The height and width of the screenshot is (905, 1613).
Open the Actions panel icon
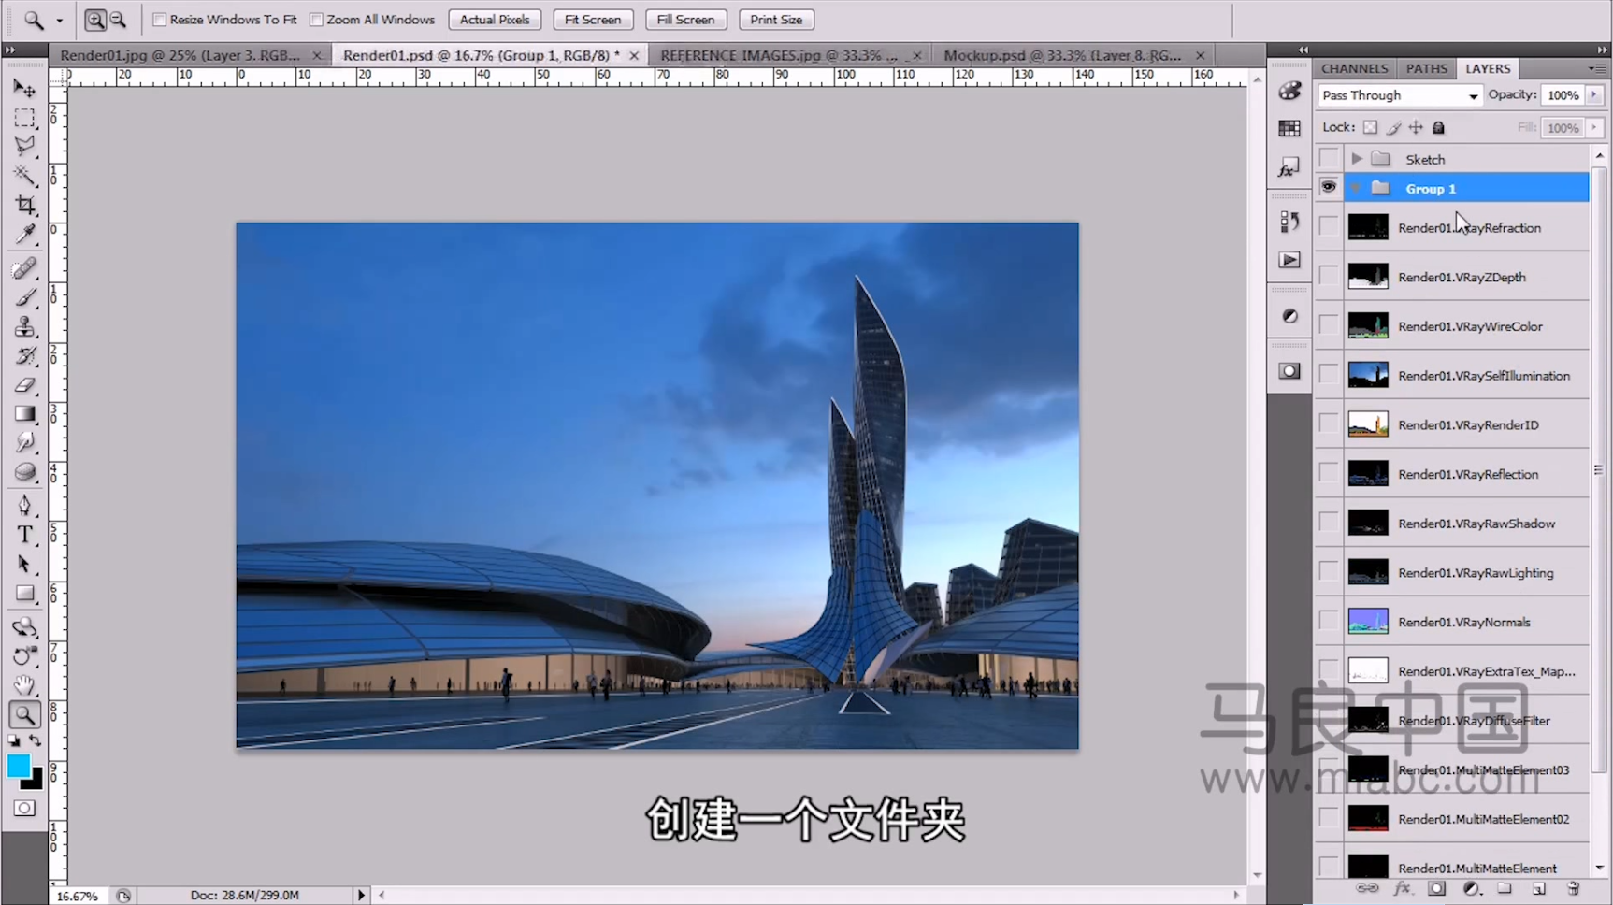click(1289, 260)
